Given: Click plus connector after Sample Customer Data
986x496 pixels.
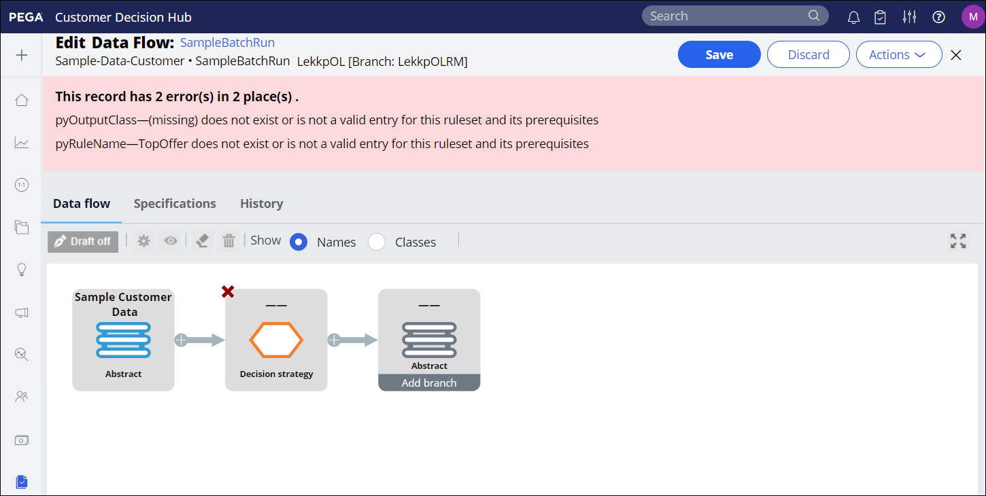Looking at the screenshot, I should pyautogui.click(x=181, y=340).
